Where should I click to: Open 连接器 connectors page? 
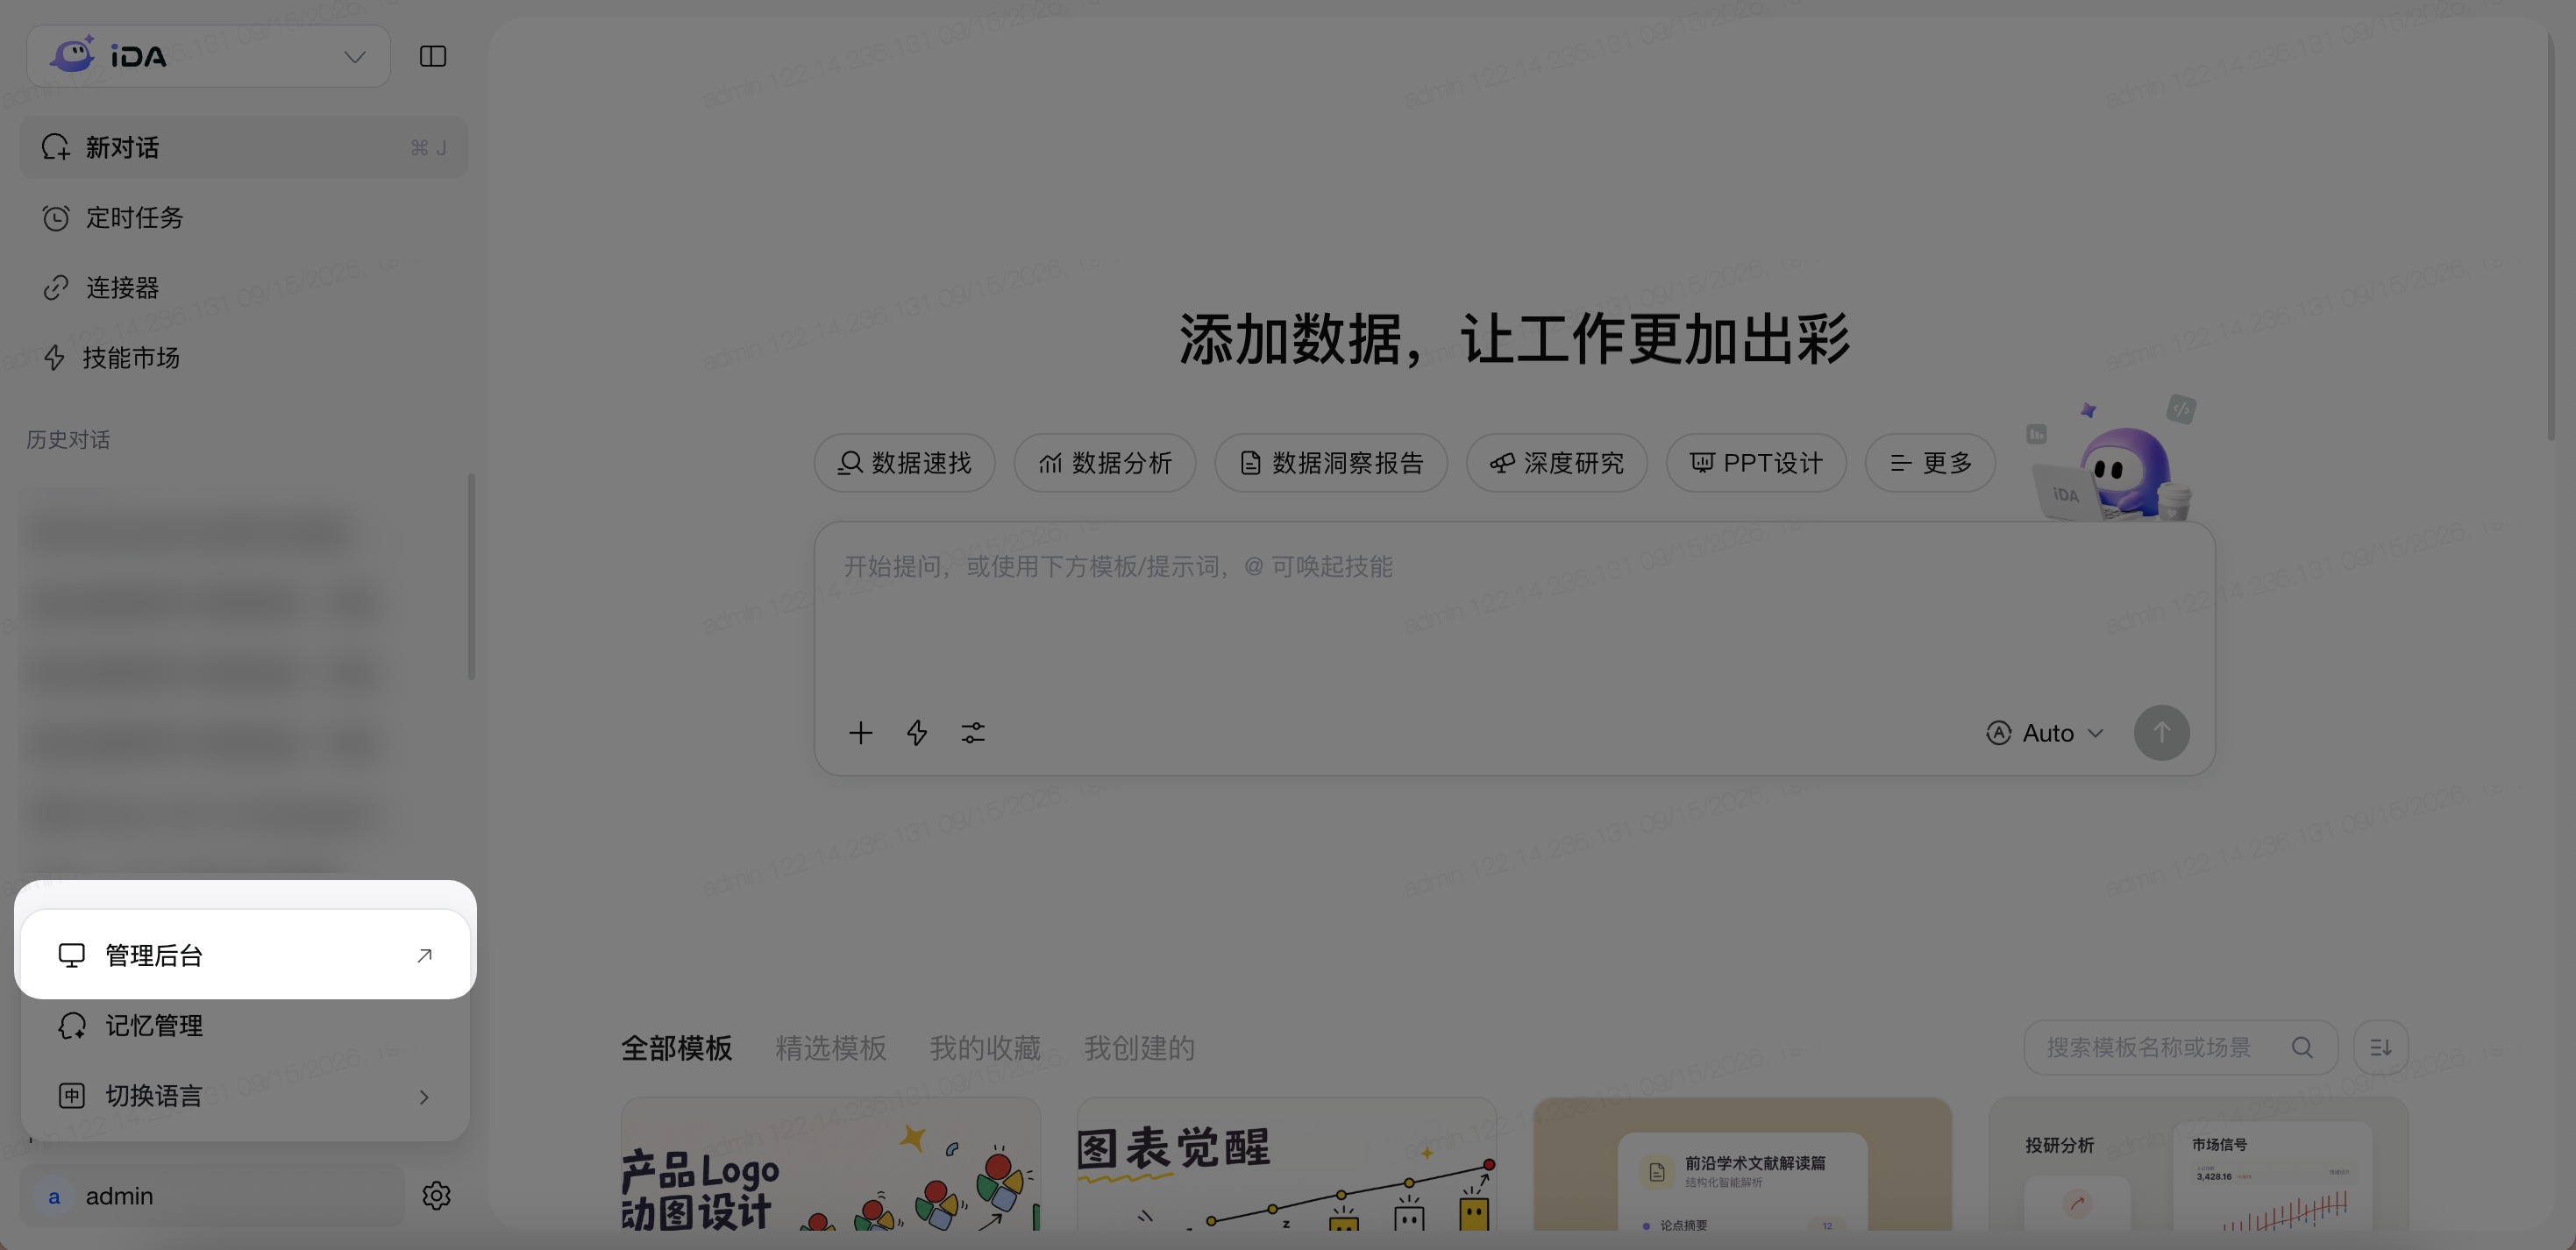[243, 288]
